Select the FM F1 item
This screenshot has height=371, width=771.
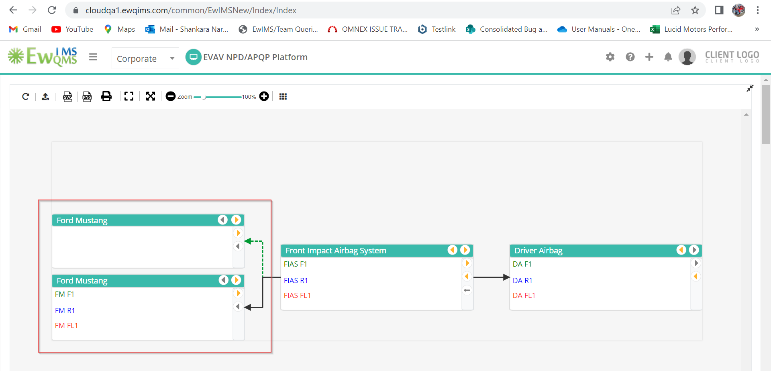[65, 294]
